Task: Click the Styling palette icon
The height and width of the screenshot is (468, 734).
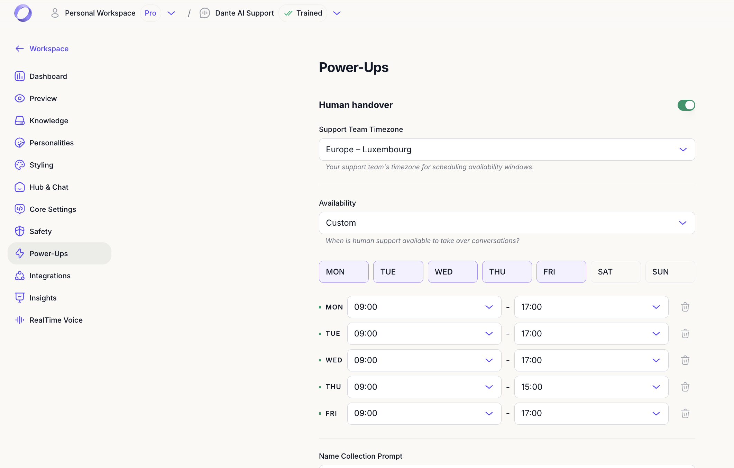Action: (20, 165)
